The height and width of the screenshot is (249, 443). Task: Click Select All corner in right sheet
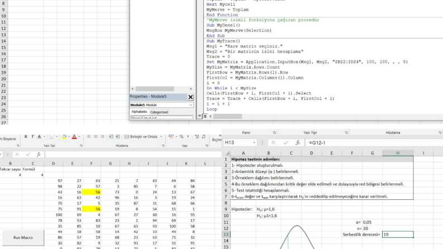(x=227, y=153)
